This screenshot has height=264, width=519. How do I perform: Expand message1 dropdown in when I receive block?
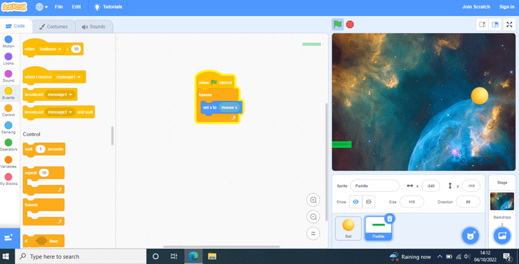tap(69, 77)
